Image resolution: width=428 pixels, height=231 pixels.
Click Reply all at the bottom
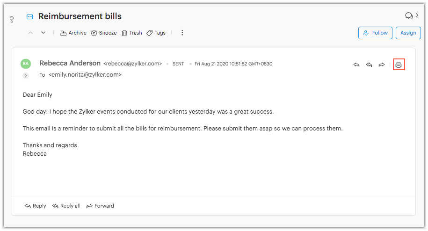(x=66, y=206)
